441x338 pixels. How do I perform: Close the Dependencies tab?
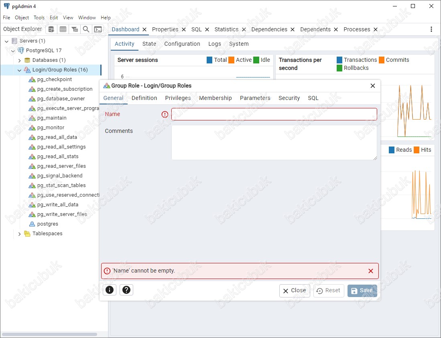tap(293, 30)
